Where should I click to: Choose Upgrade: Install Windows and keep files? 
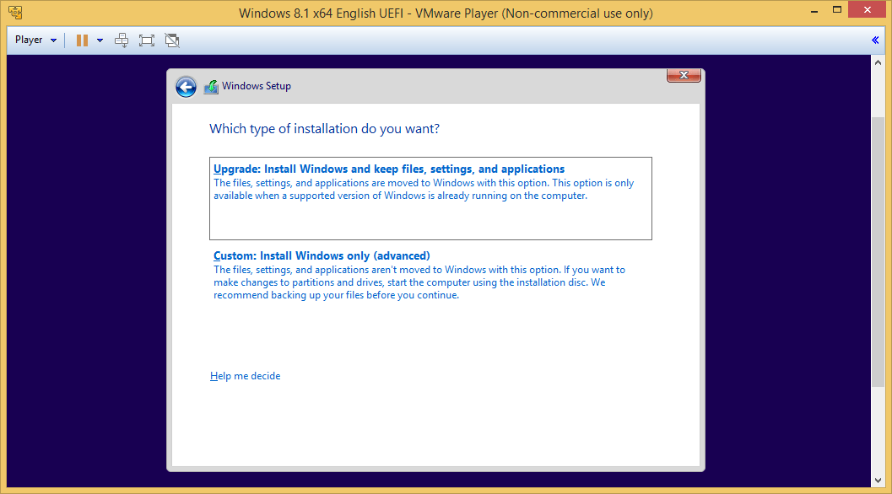(x=430, y=198)
